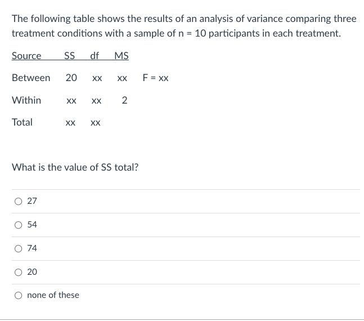The height and width of the screenshot is (321, 364).
Task: Click the 'MS' column header
Action: pos(121,56)
